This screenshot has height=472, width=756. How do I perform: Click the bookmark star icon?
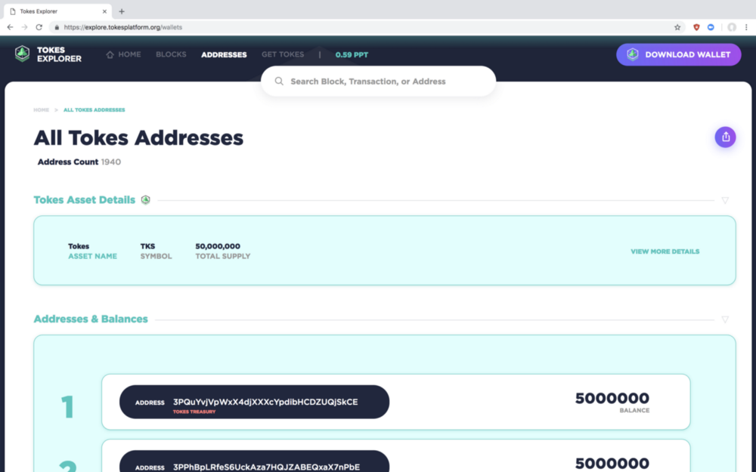point(677,27)
